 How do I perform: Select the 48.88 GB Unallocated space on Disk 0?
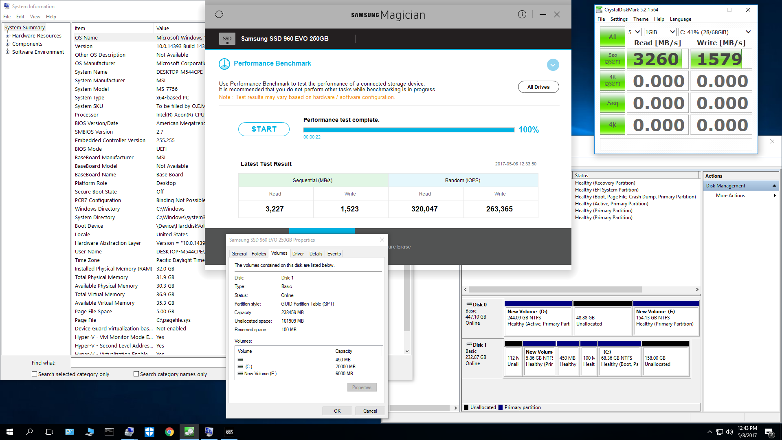coord(603,318)
